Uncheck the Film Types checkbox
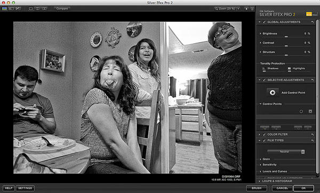The height and width of the screenshot is (193, 320). (264, 141)
